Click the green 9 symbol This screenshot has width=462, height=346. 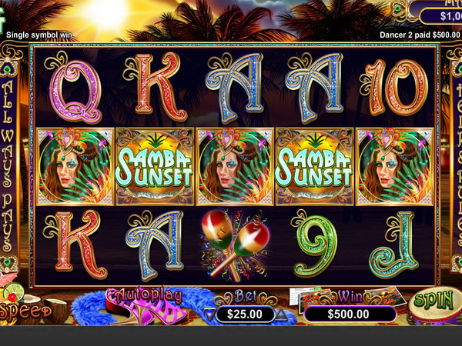pyautogui.click(x=315, y=245)
